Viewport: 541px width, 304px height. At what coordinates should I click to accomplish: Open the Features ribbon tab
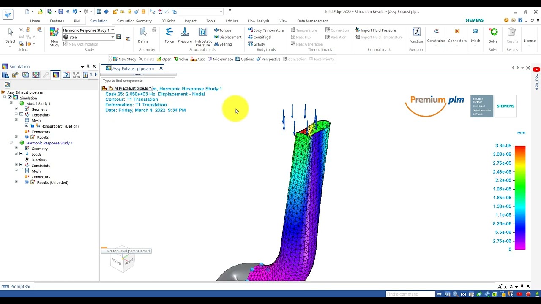57,21
